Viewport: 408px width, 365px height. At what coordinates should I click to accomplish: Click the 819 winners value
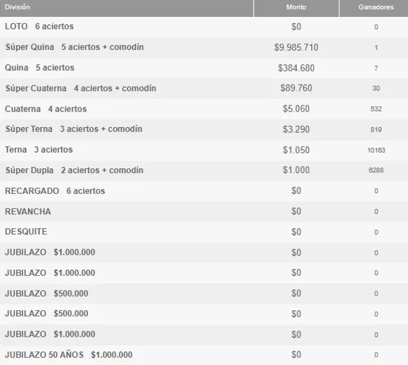(376, 130)
